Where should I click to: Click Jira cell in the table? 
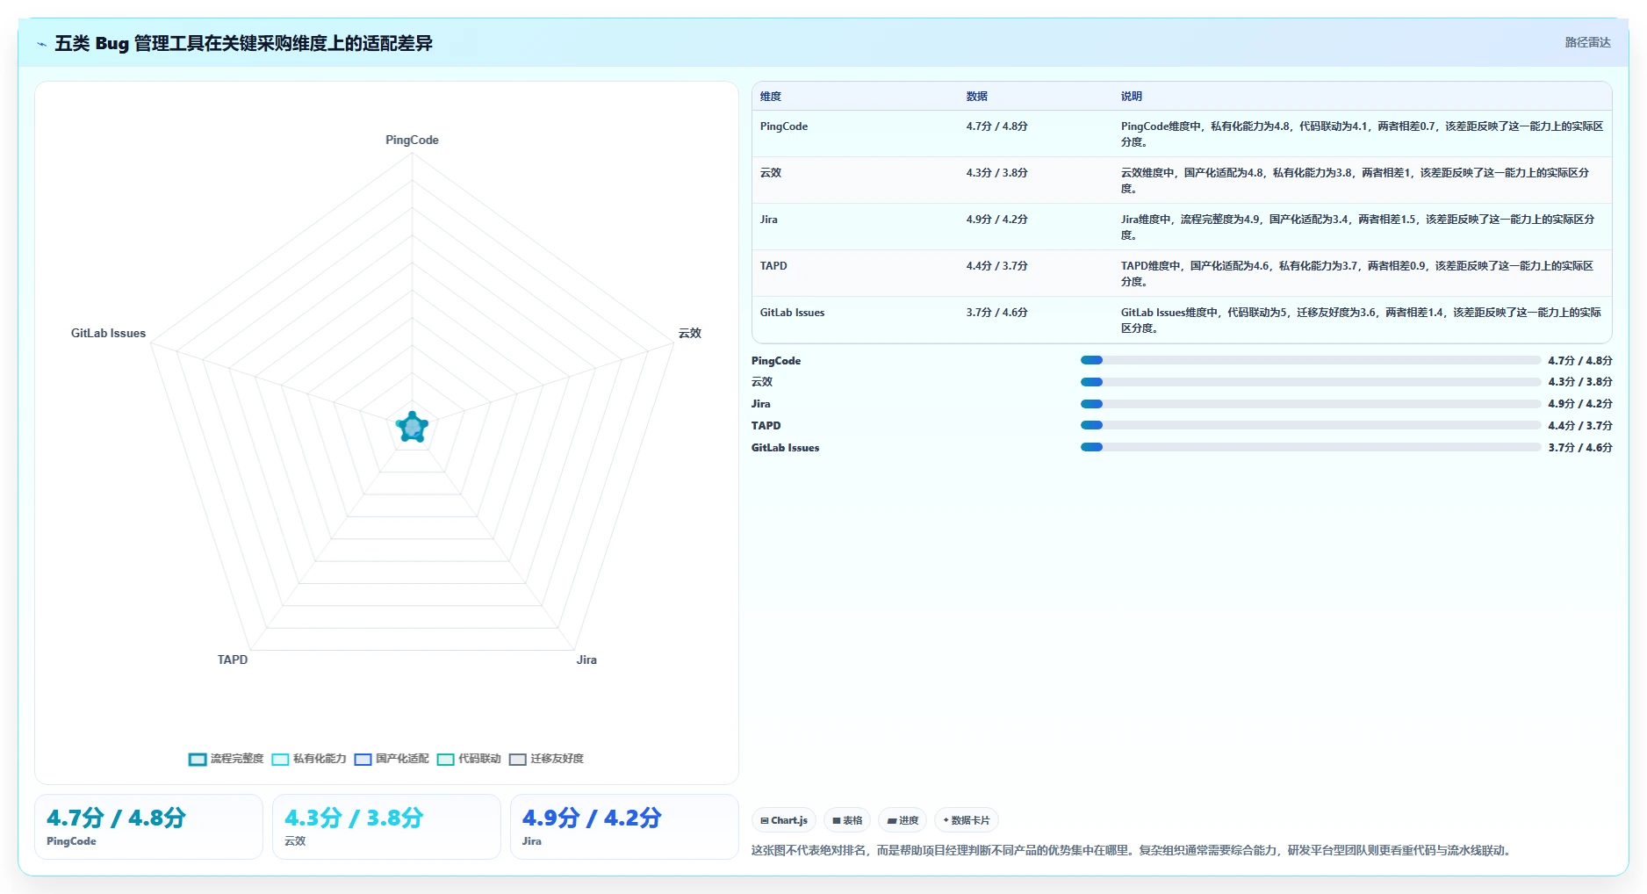pos(769,220)
